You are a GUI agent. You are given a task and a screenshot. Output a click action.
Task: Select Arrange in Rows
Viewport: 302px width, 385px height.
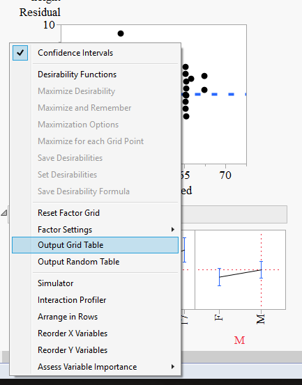pyautogui.click(x=68, y=317)
